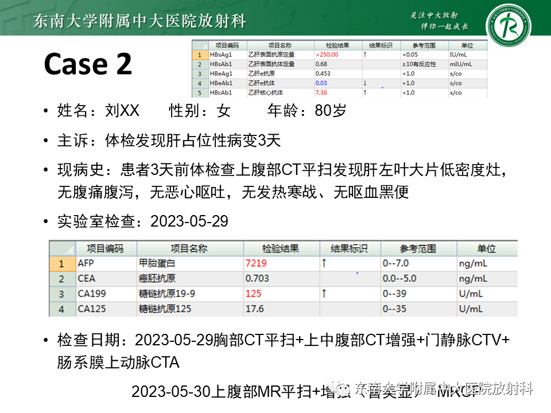Image resolution: width=551 pixels, height=413 pixels.
Task: Click the 参考范围 header in the tumor marker table
Action: 418,248
